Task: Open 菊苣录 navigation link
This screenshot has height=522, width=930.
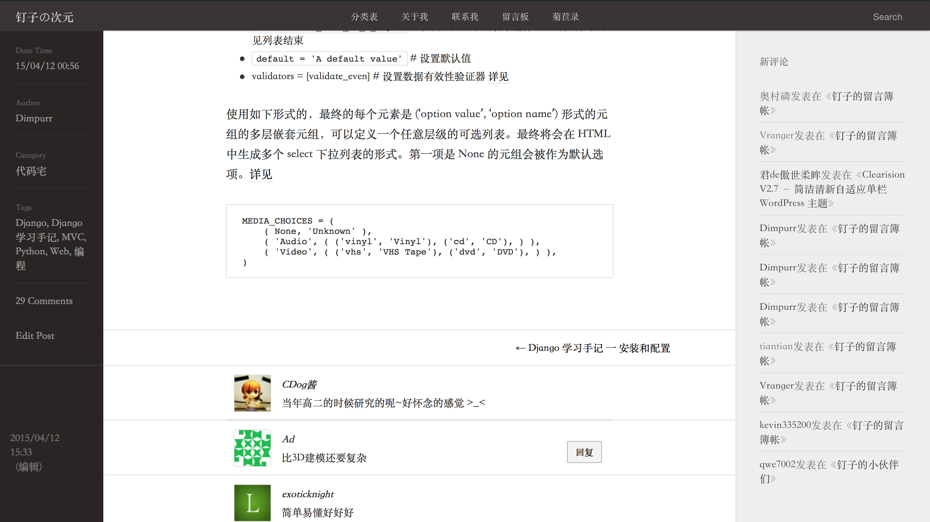Action: click(x=565, y=16)
